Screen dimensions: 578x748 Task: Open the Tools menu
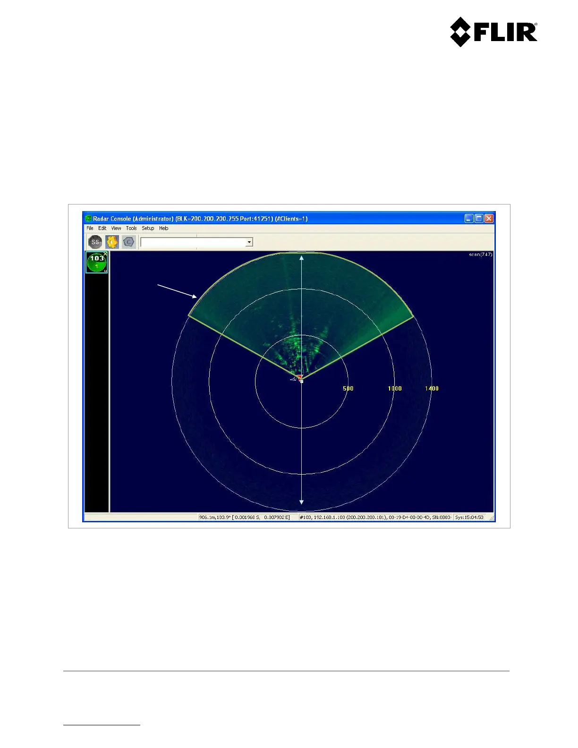(131, 228)
